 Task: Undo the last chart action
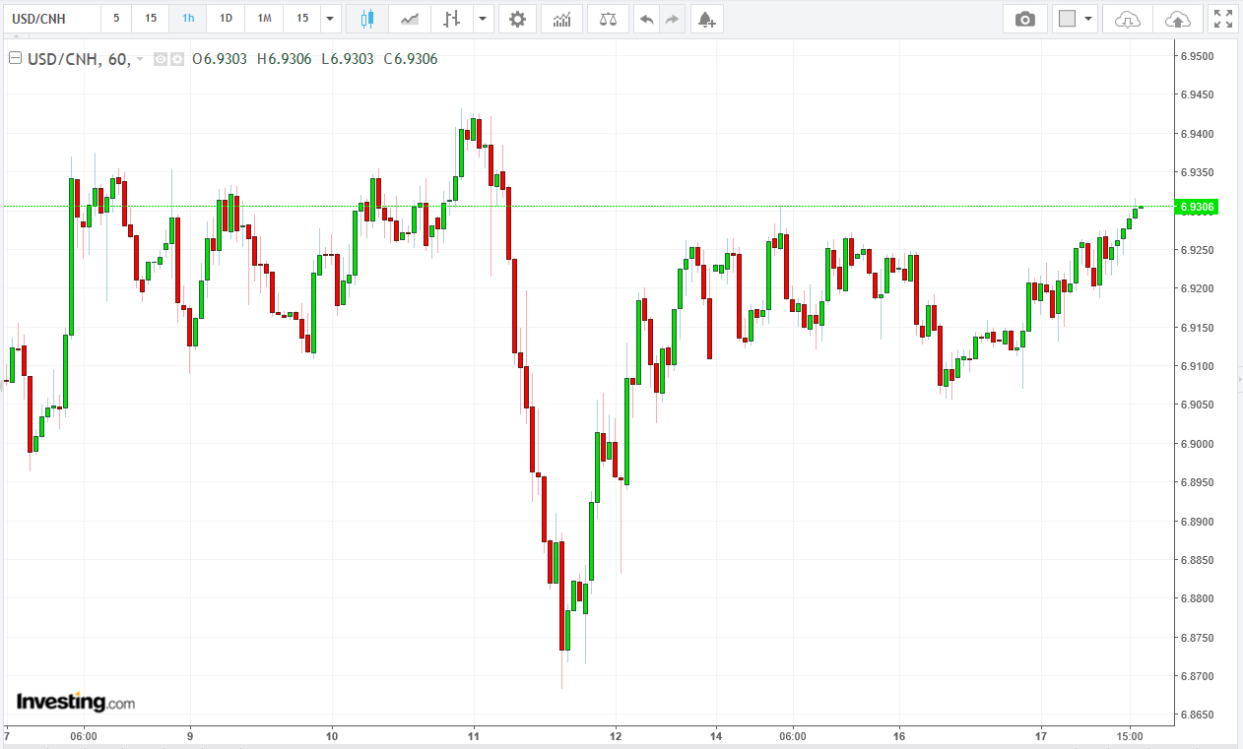click(646, 19)
